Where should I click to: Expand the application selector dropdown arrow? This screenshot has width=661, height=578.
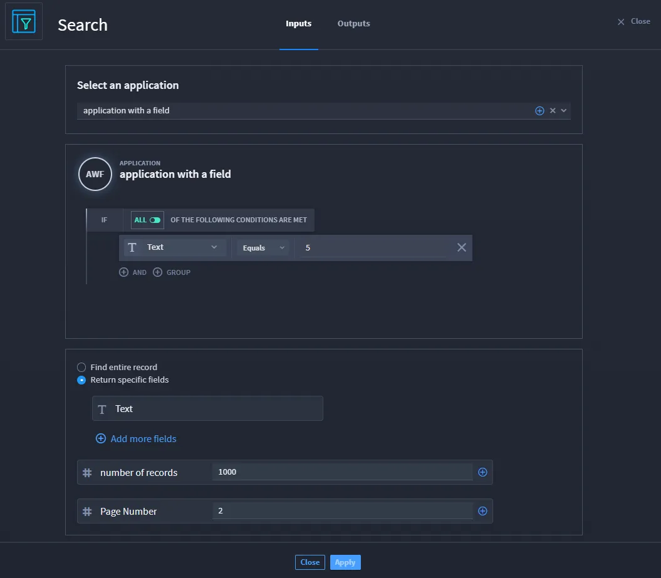click(564, 110)
